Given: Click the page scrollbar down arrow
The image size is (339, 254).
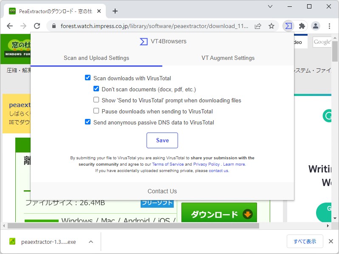Looking at the screenshot, I should pos(335,218).
